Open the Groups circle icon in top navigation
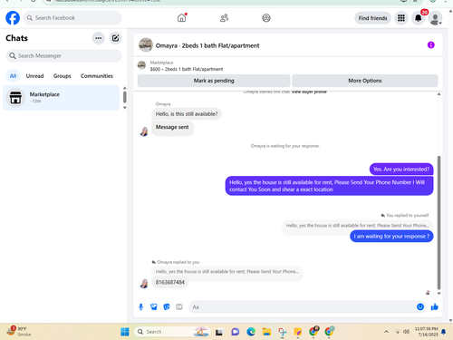Viewport: 453px width, 340px height. (x=266, y=18)
